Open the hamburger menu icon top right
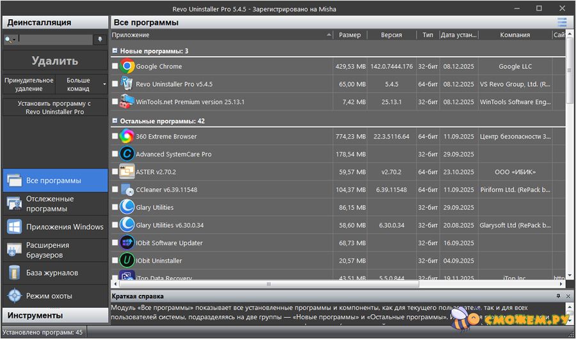This screenshot has width=576, height=339. tap(562, 22)
